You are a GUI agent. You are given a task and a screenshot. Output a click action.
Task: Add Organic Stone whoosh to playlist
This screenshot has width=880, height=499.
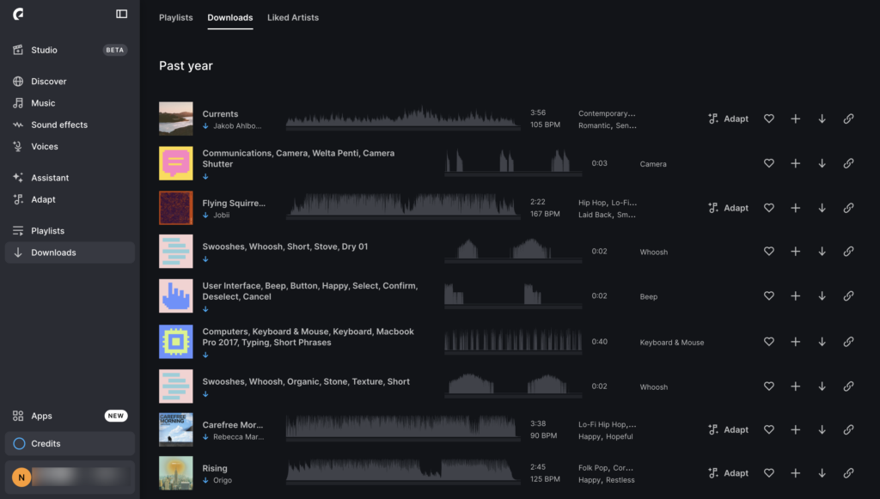(795, 386)
